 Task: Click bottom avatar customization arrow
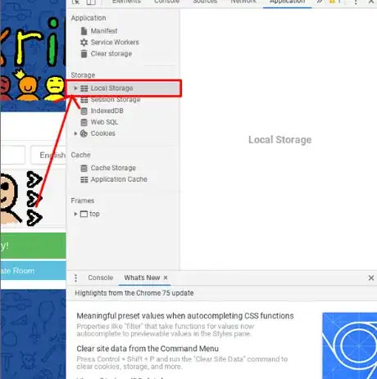[34, 218]
